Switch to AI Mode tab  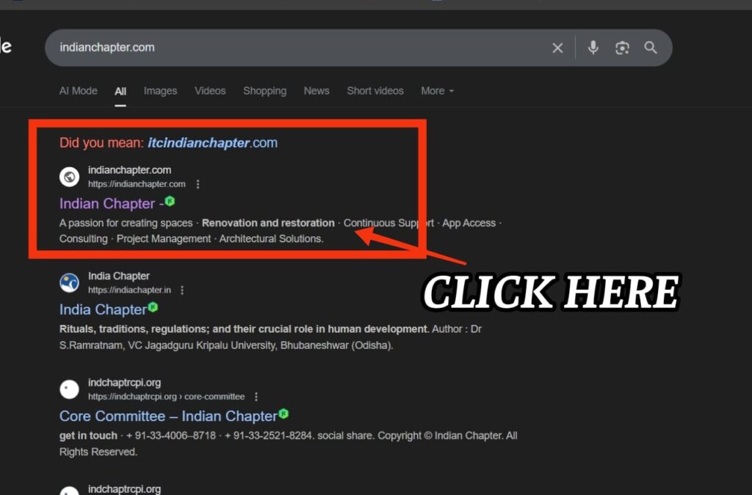78,91
